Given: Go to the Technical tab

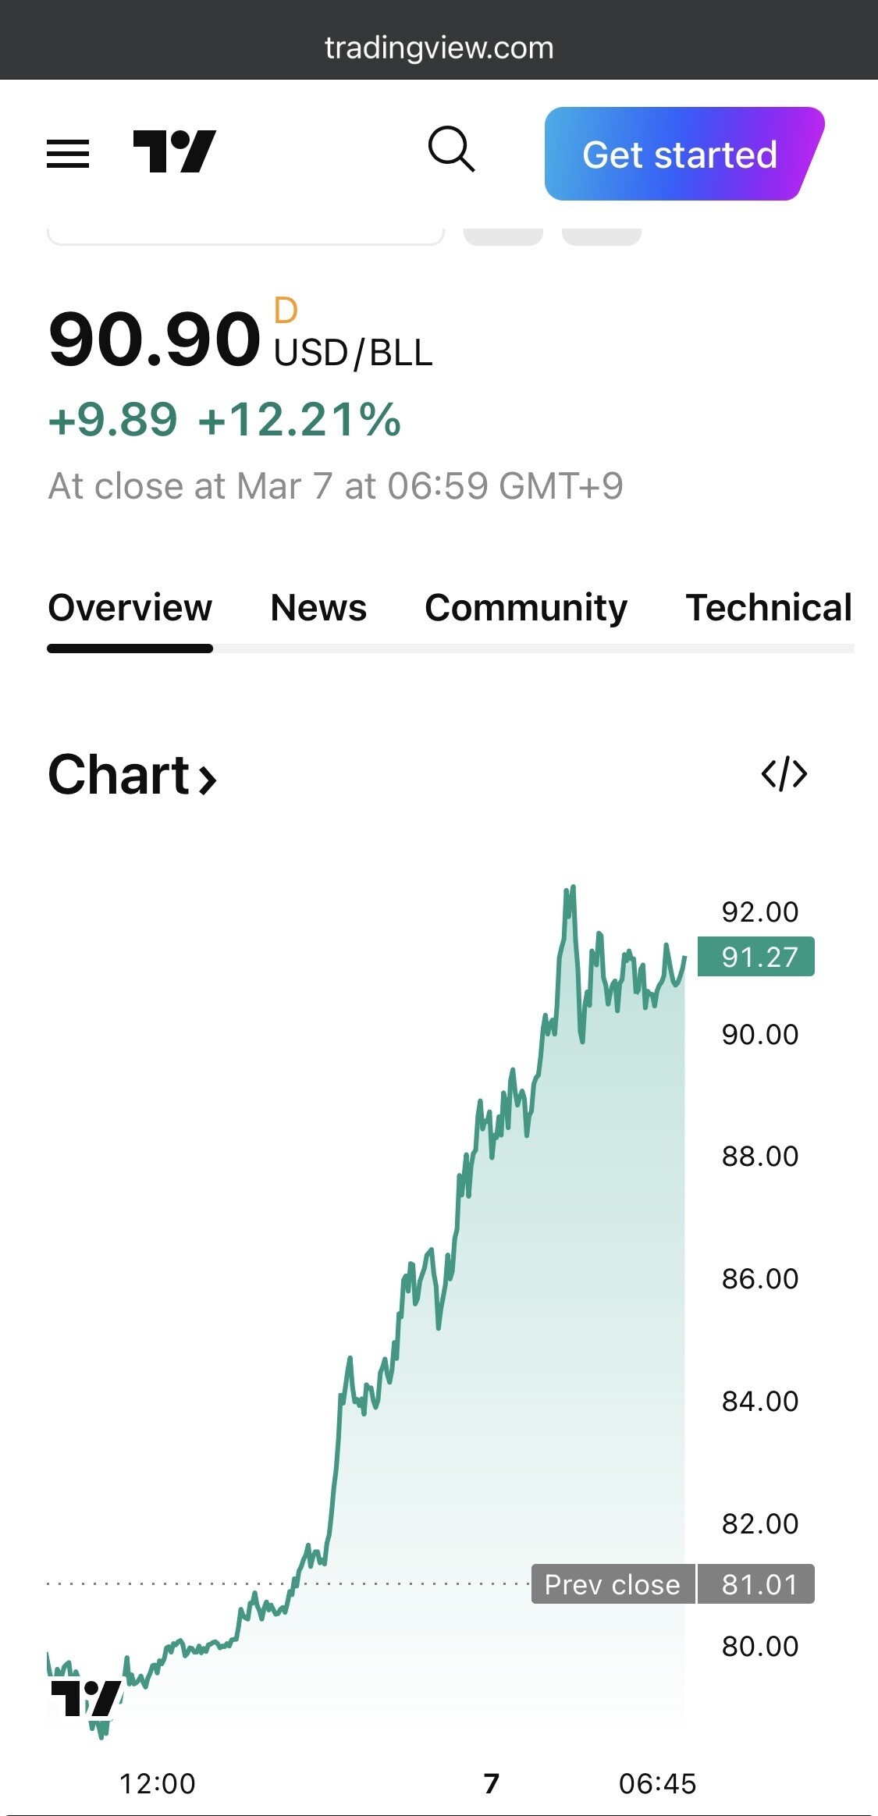Looking at the screenshot, I should (768, 608).
